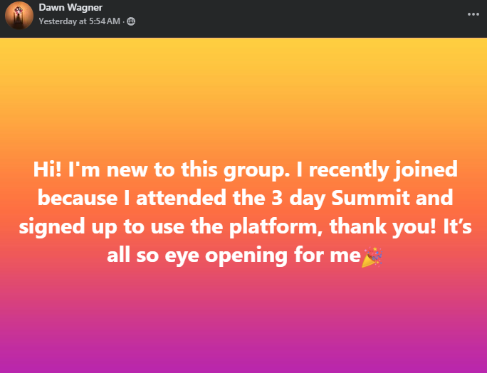
Task: Open the 'Yesterday at 5:54 AM' timestamp link
Action: pyautogui.click(x=80, y=21)
